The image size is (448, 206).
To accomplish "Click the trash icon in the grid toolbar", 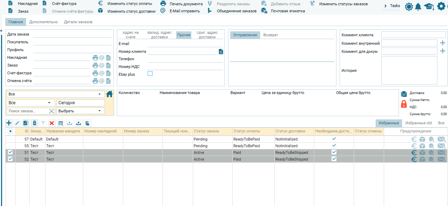I will click(x=34, y=123).
